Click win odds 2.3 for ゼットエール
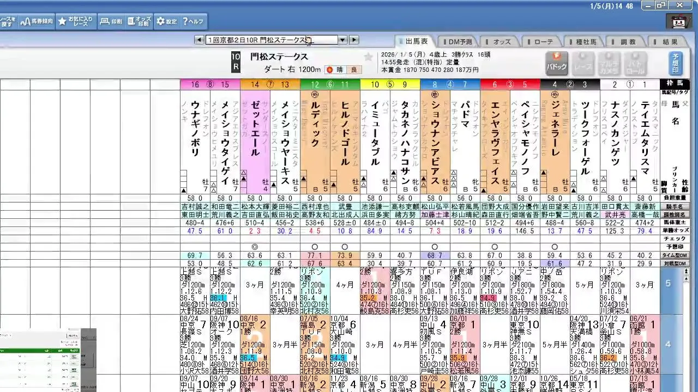 click(x=255, y=231)
